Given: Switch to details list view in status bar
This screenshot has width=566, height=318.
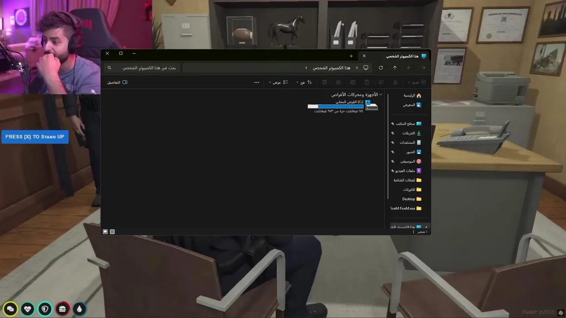Looking at the screenshot, I should click(112, 231).
